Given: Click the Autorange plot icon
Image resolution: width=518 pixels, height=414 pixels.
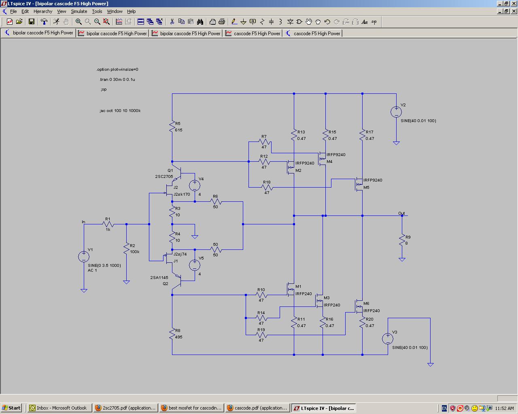Looking at the screenshot, I should (x=119, y=22).
